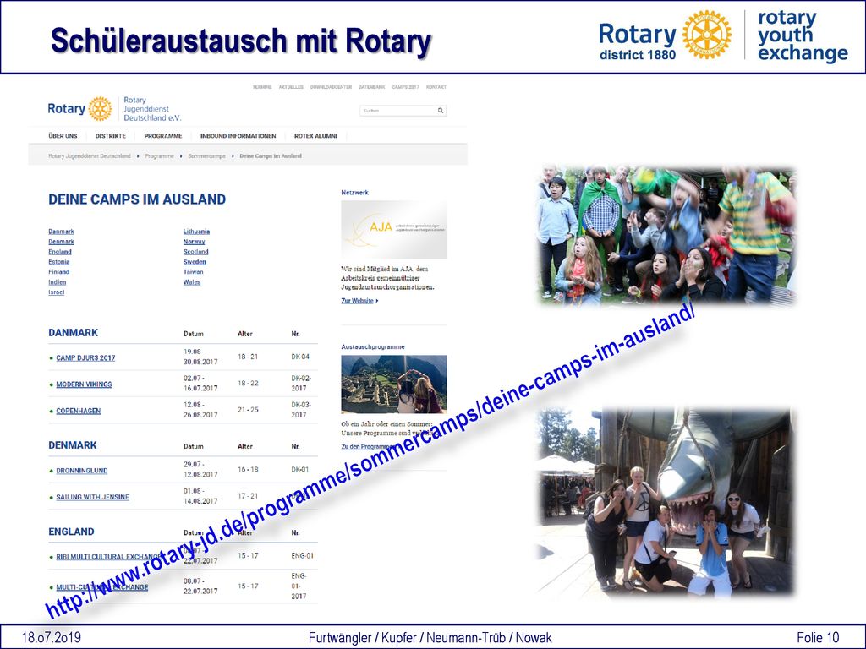Open TERMINE in the top navigation
This screenshot has height=649, width=866.
point(262,87)
